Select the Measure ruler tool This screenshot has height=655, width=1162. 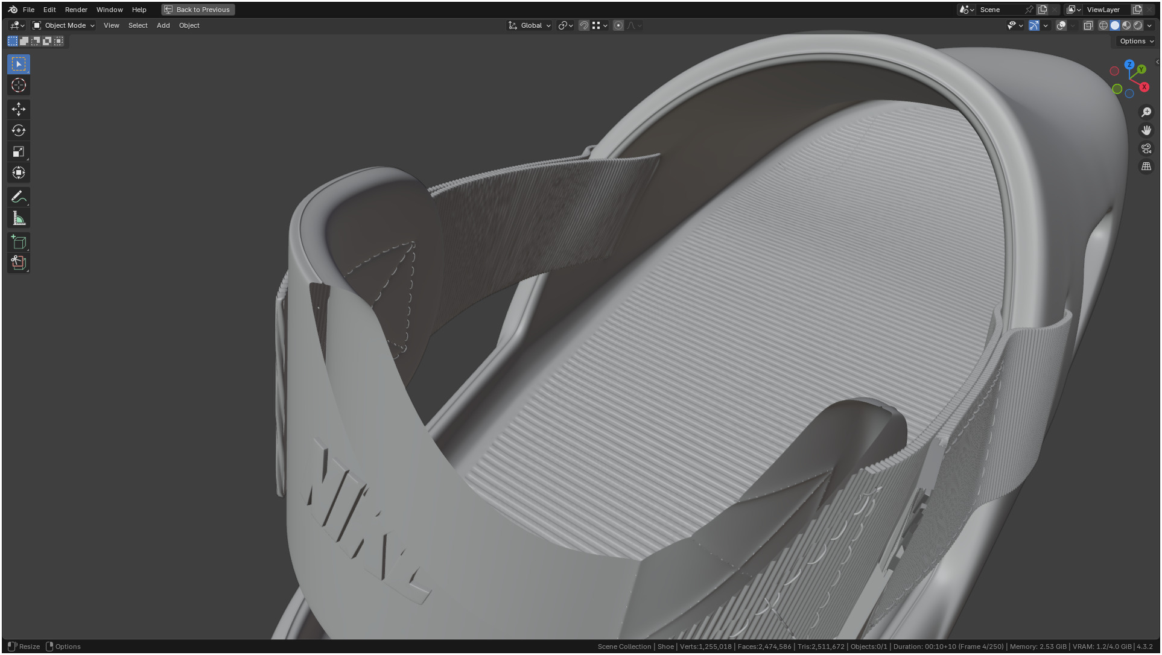click(19, 218)
